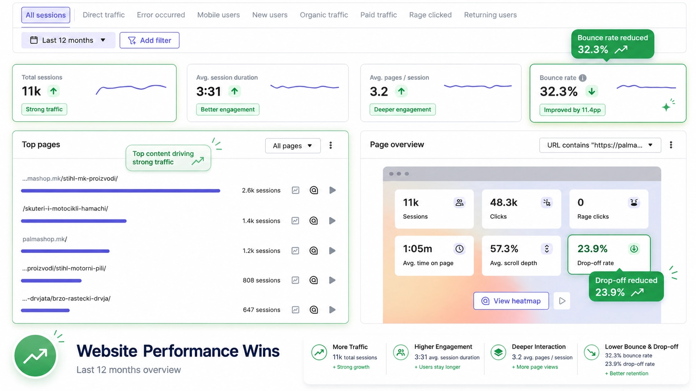Open the Organic traffic tab
This screenshot has height=391, width=696.
pyautogui.click(x=324, y=15)
